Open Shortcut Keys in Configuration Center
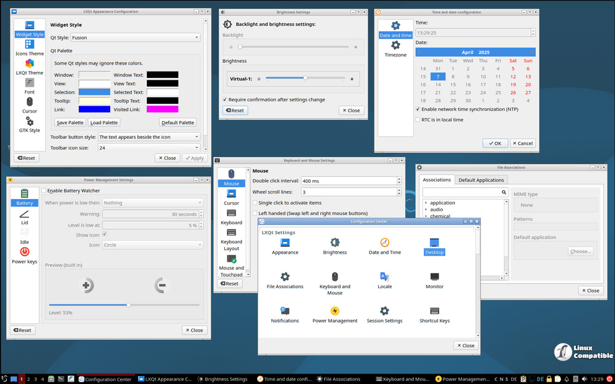Image resolution: width=615 pixels, height=384 pixels. (434, 314)
